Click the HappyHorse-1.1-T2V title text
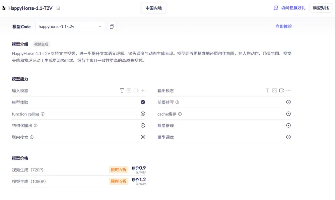The height and width of the screenshot is (200, 335). tap(30, 8)
